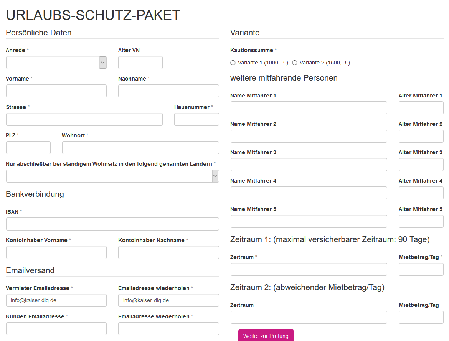
Task: Click the Hausnummer field
Action: (196, 119)
